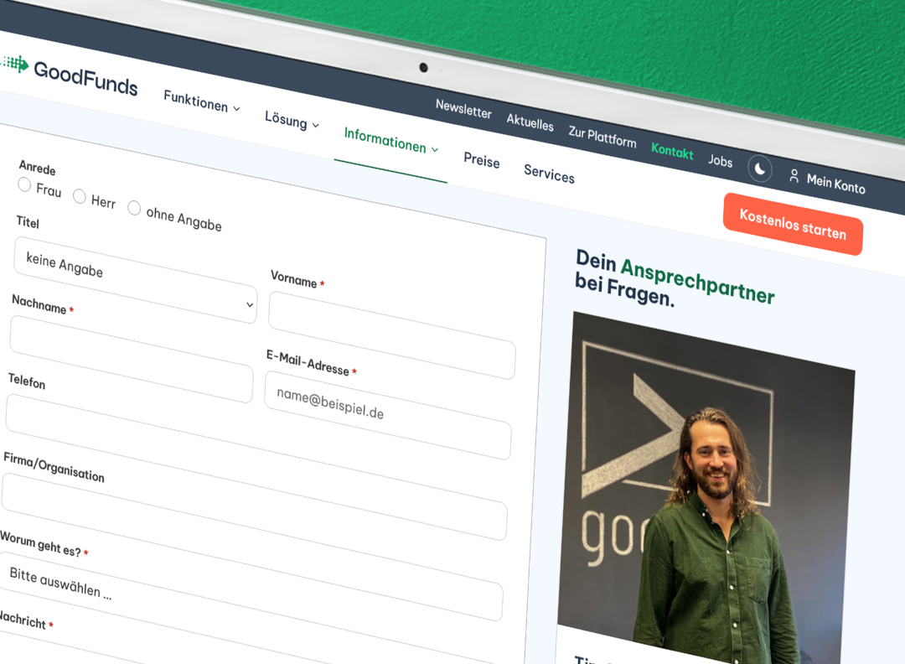
Task: Expand the Lösung menu
Action: pyautogui.click(x=292, y=120)
